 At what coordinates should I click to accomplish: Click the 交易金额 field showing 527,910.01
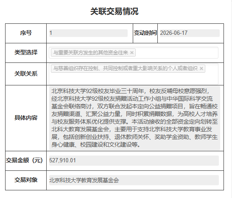134,161
